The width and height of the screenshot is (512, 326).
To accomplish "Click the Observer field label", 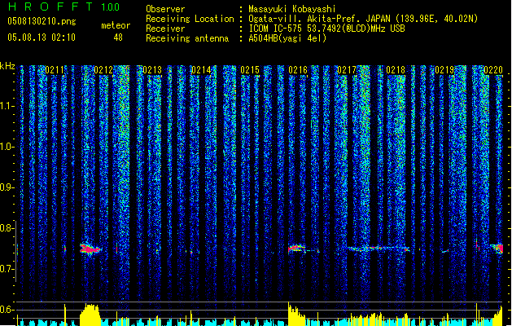I will coord(165,9).
